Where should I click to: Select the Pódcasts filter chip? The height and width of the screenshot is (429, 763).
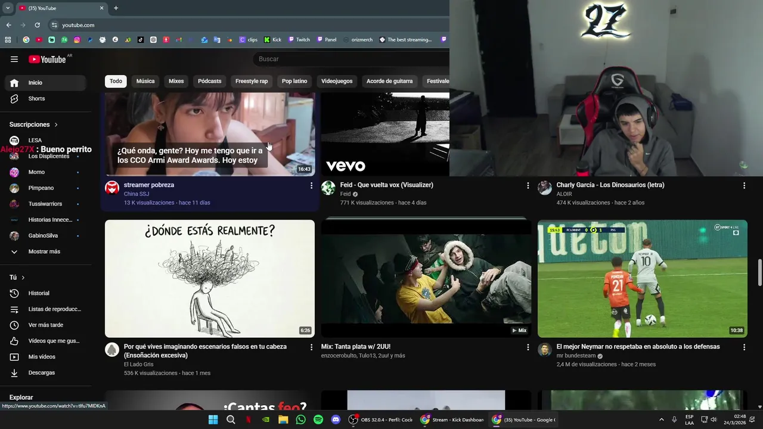pos(210,81)
